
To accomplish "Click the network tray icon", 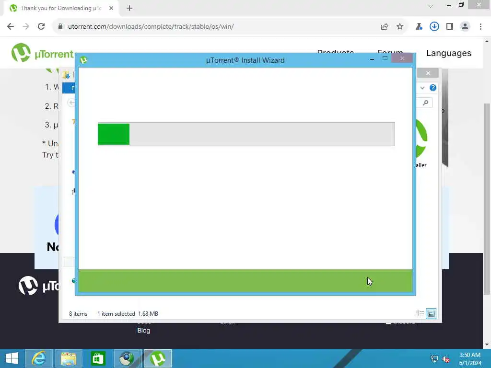I will 434,358.
